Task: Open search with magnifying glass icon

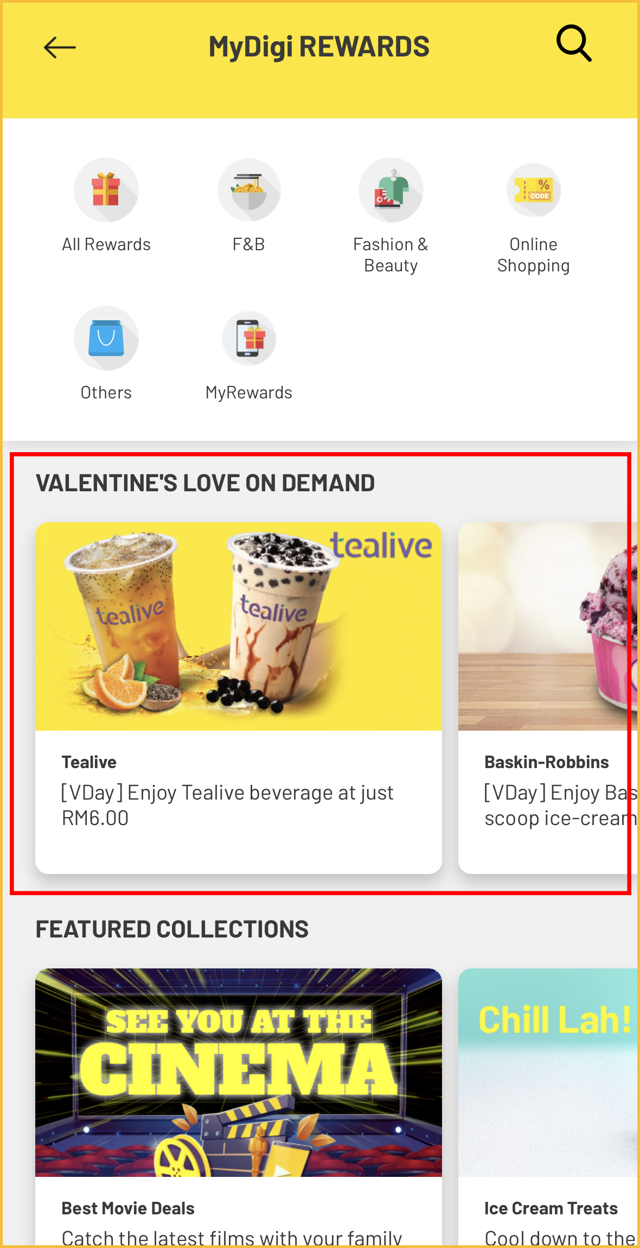Action: 574,43
